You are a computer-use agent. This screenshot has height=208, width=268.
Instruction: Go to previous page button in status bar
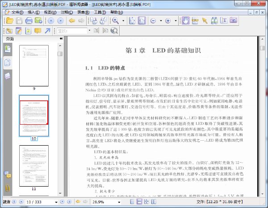click(21, 202)
